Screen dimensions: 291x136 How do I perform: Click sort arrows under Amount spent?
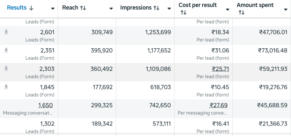(242, 13)
